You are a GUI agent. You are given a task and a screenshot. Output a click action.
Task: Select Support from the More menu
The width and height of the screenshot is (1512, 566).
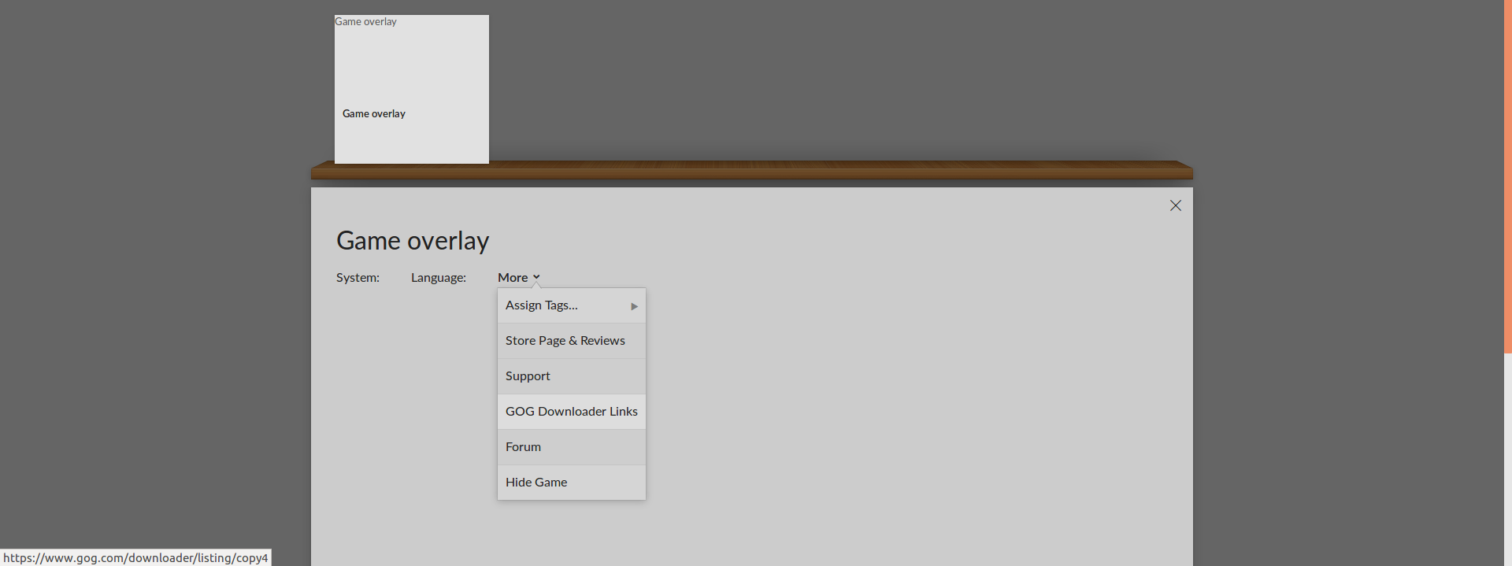572,376
